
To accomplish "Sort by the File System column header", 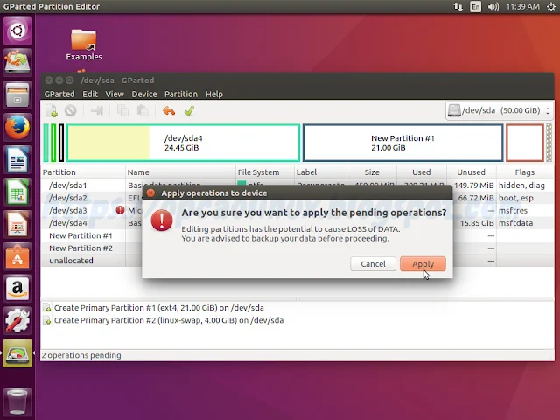I will click(265, 172).
